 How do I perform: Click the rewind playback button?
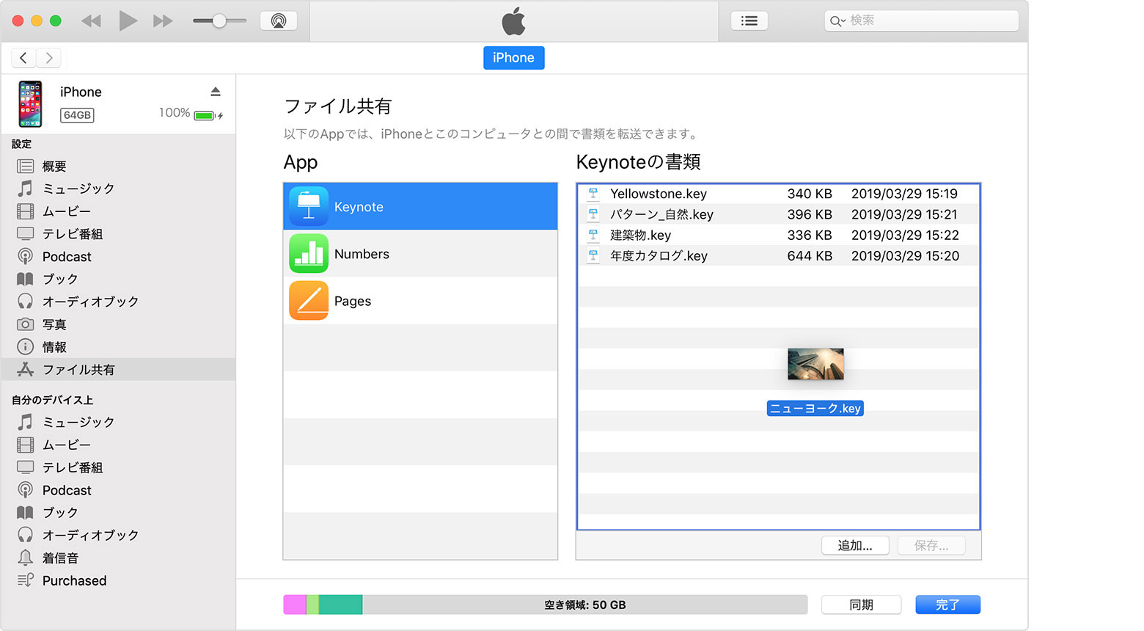pos(91,21)
